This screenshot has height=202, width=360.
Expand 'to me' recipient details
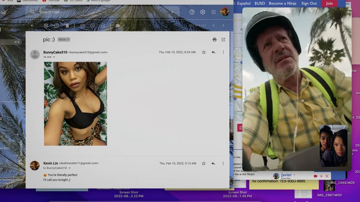[54, 57]
